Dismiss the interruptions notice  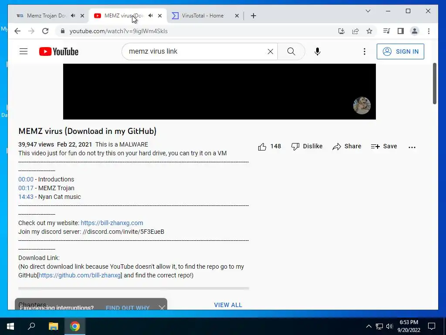click(162, 308)
